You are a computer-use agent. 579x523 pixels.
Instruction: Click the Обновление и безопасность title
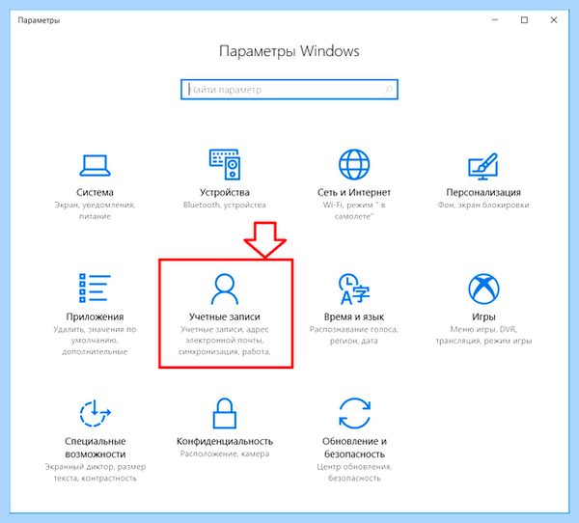[354, 448]
